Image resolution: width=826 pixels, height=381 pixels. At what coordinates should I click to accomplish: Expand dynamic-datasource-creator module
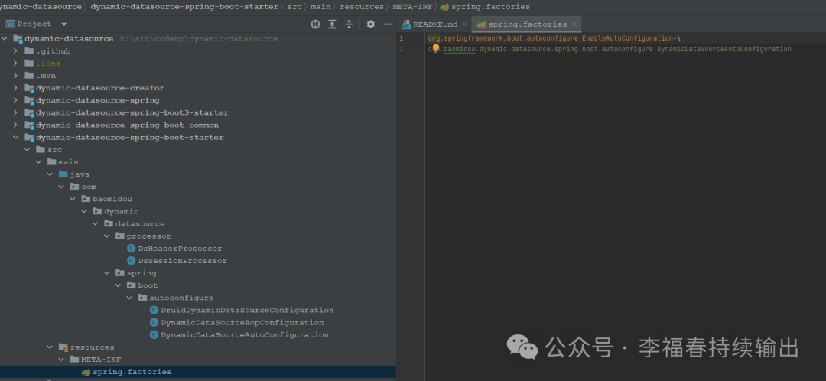point(16,88)
